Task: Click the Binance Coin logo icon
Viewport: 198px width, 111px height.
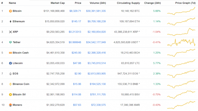Action: [x=10, y=84]
